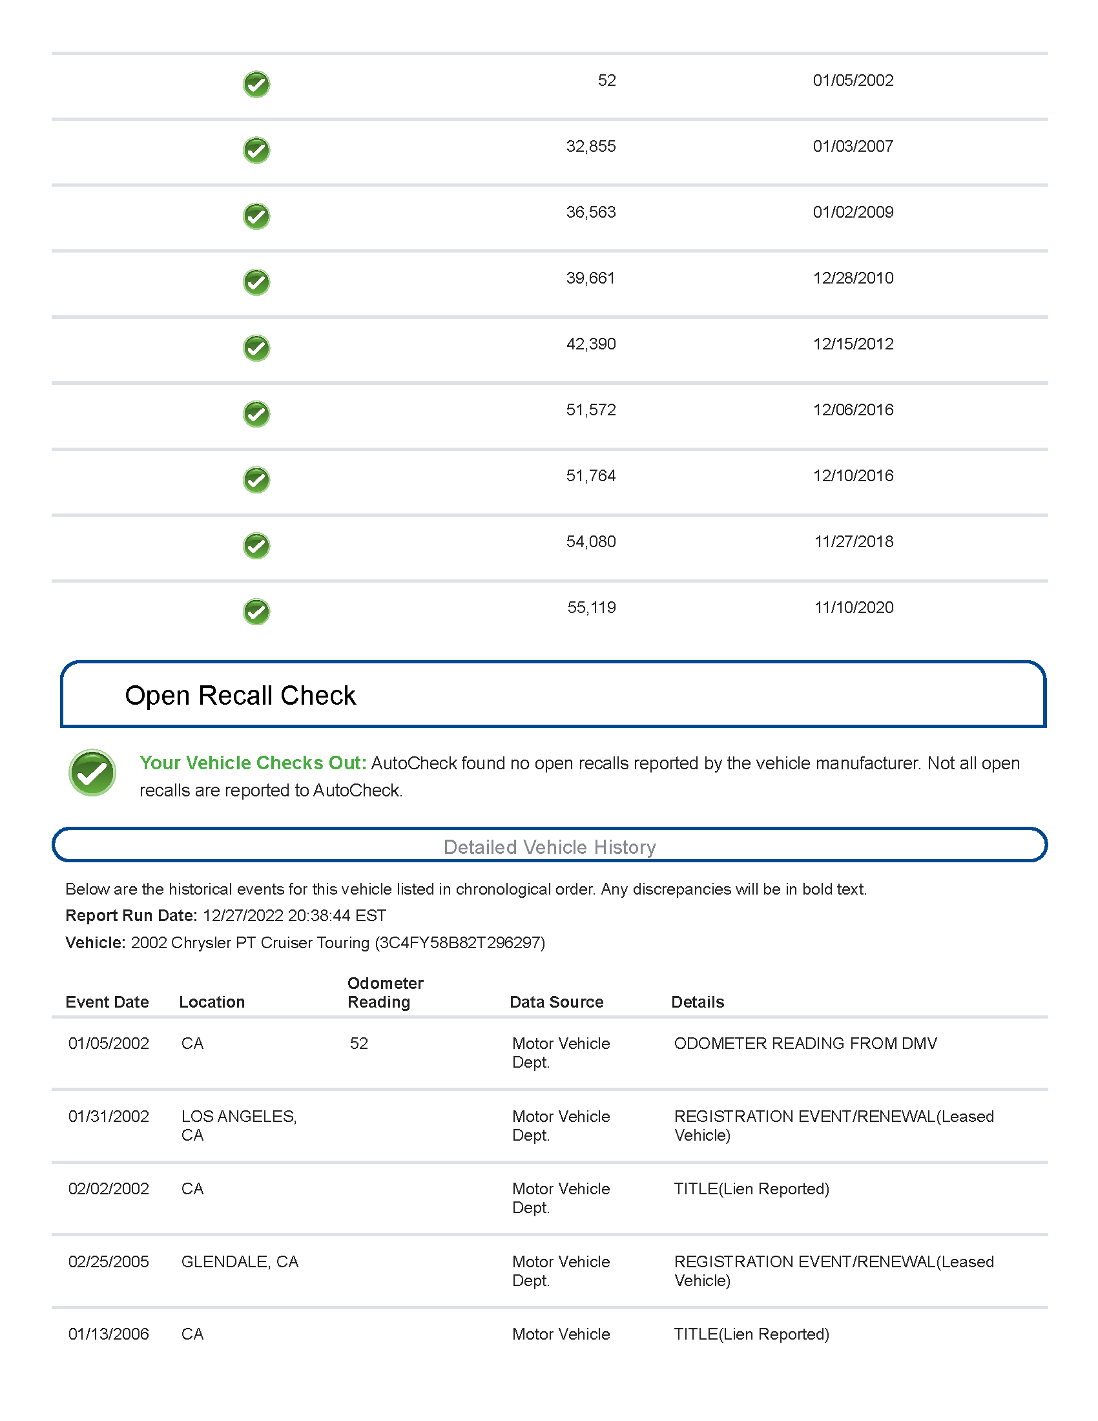Image resolution: width=1098 pixels, height=1421 pixels.
Task: Click the Odometer Reading column header
Action: click(x=385, y=992)
